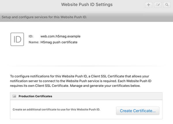Open the edit icon in the header
Viewport: 173px width, 124px height.
[157, 5]
